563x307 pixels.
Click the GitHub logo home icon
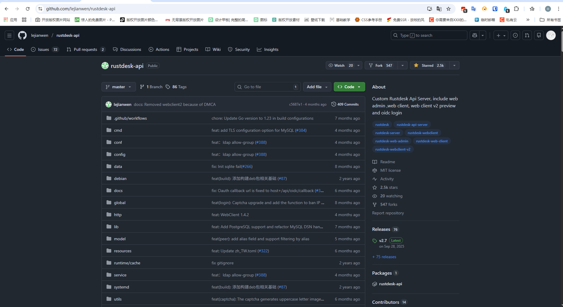(x=22, y=35)
